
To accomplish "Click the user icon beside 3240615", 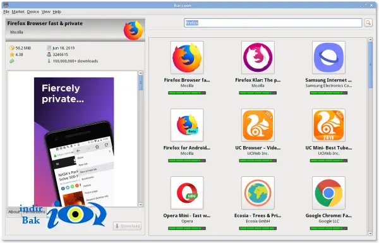I will (x=49, y=54).
